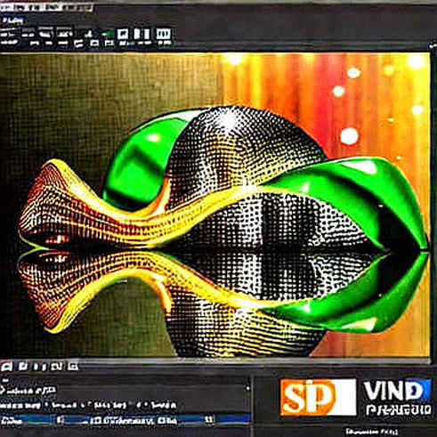Toggle the small dot at bottom panel's right edge
Viewport: 437px width, 437px height.
[247, 388]
